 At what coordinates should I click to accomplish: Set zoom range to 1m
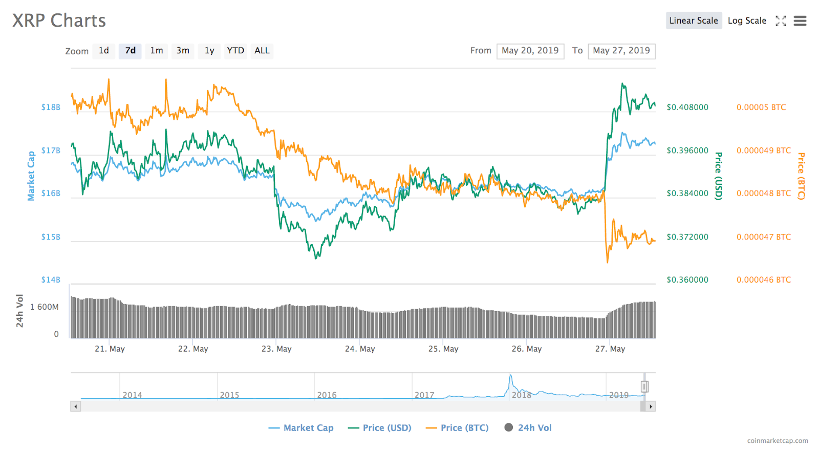click(x=157, y=51)
